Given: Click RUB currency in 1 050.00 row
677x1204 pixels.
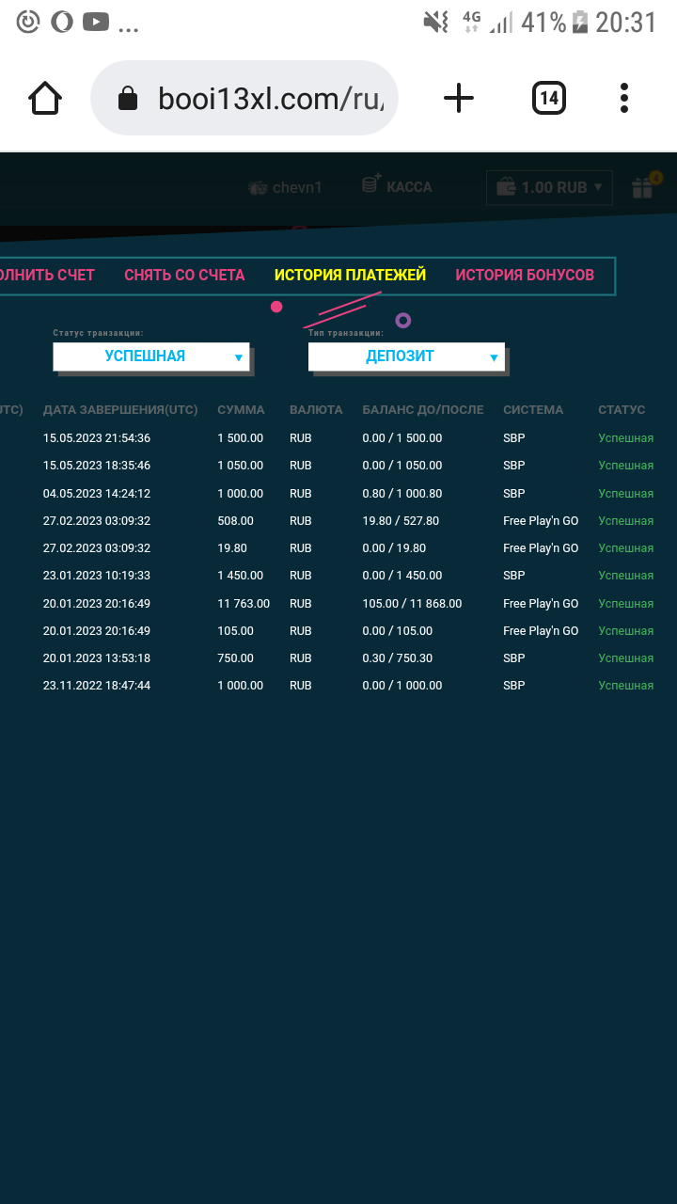Looking at the screenshot, I should (301, 466).
